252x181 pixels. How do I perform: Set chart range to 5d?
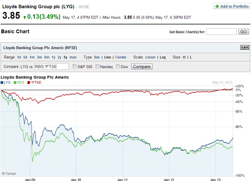pyautogui.click(x=25, y=57)
